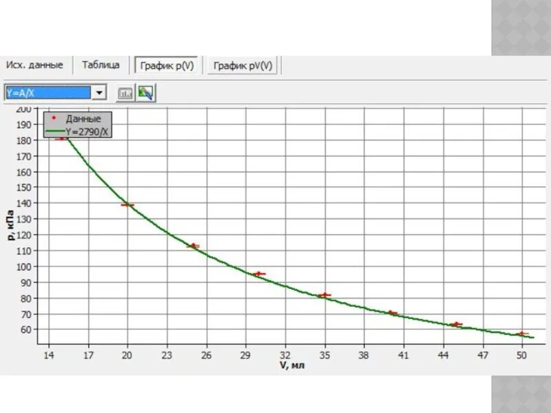The height and width of the screenshot is (413, 551).
Task: Click the 14 value on the volume axis
Action: pyautogui.click(x=48, y=355)
